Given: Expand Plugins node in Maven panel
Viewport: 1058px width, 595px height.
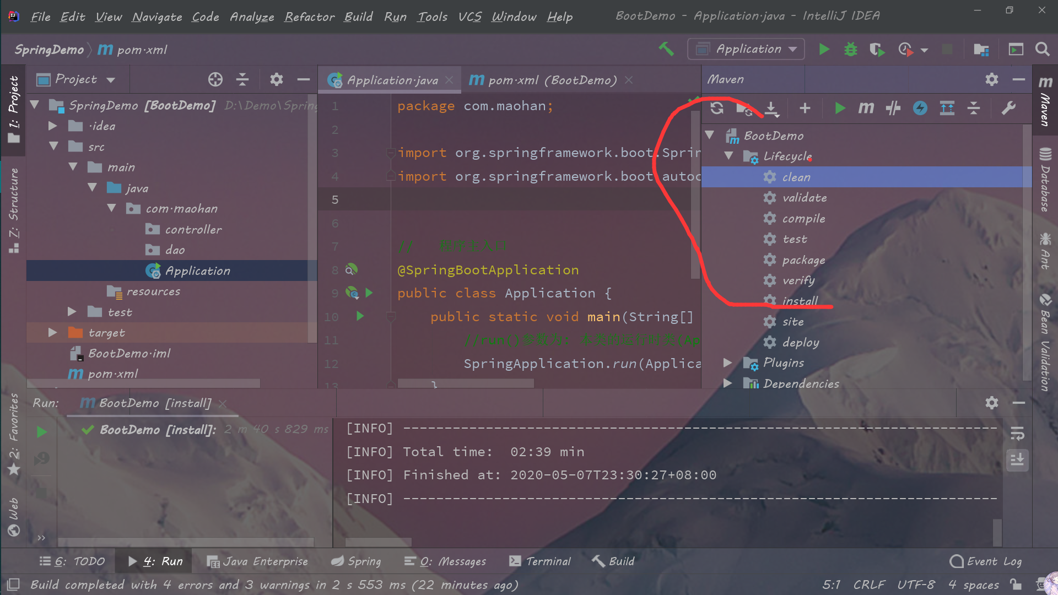Looking at the screenshot, I should (727, 363).
